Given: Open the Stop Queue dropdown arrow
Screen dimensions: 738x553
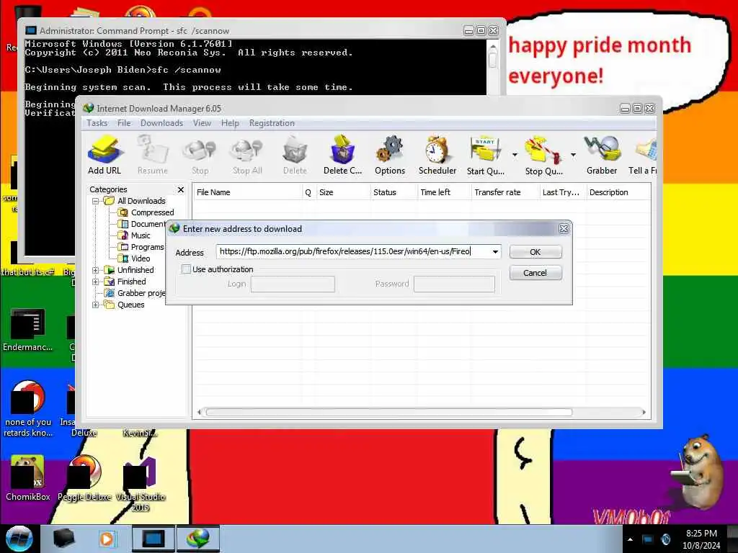Looking at the screenshot, I should click(573, 155).
